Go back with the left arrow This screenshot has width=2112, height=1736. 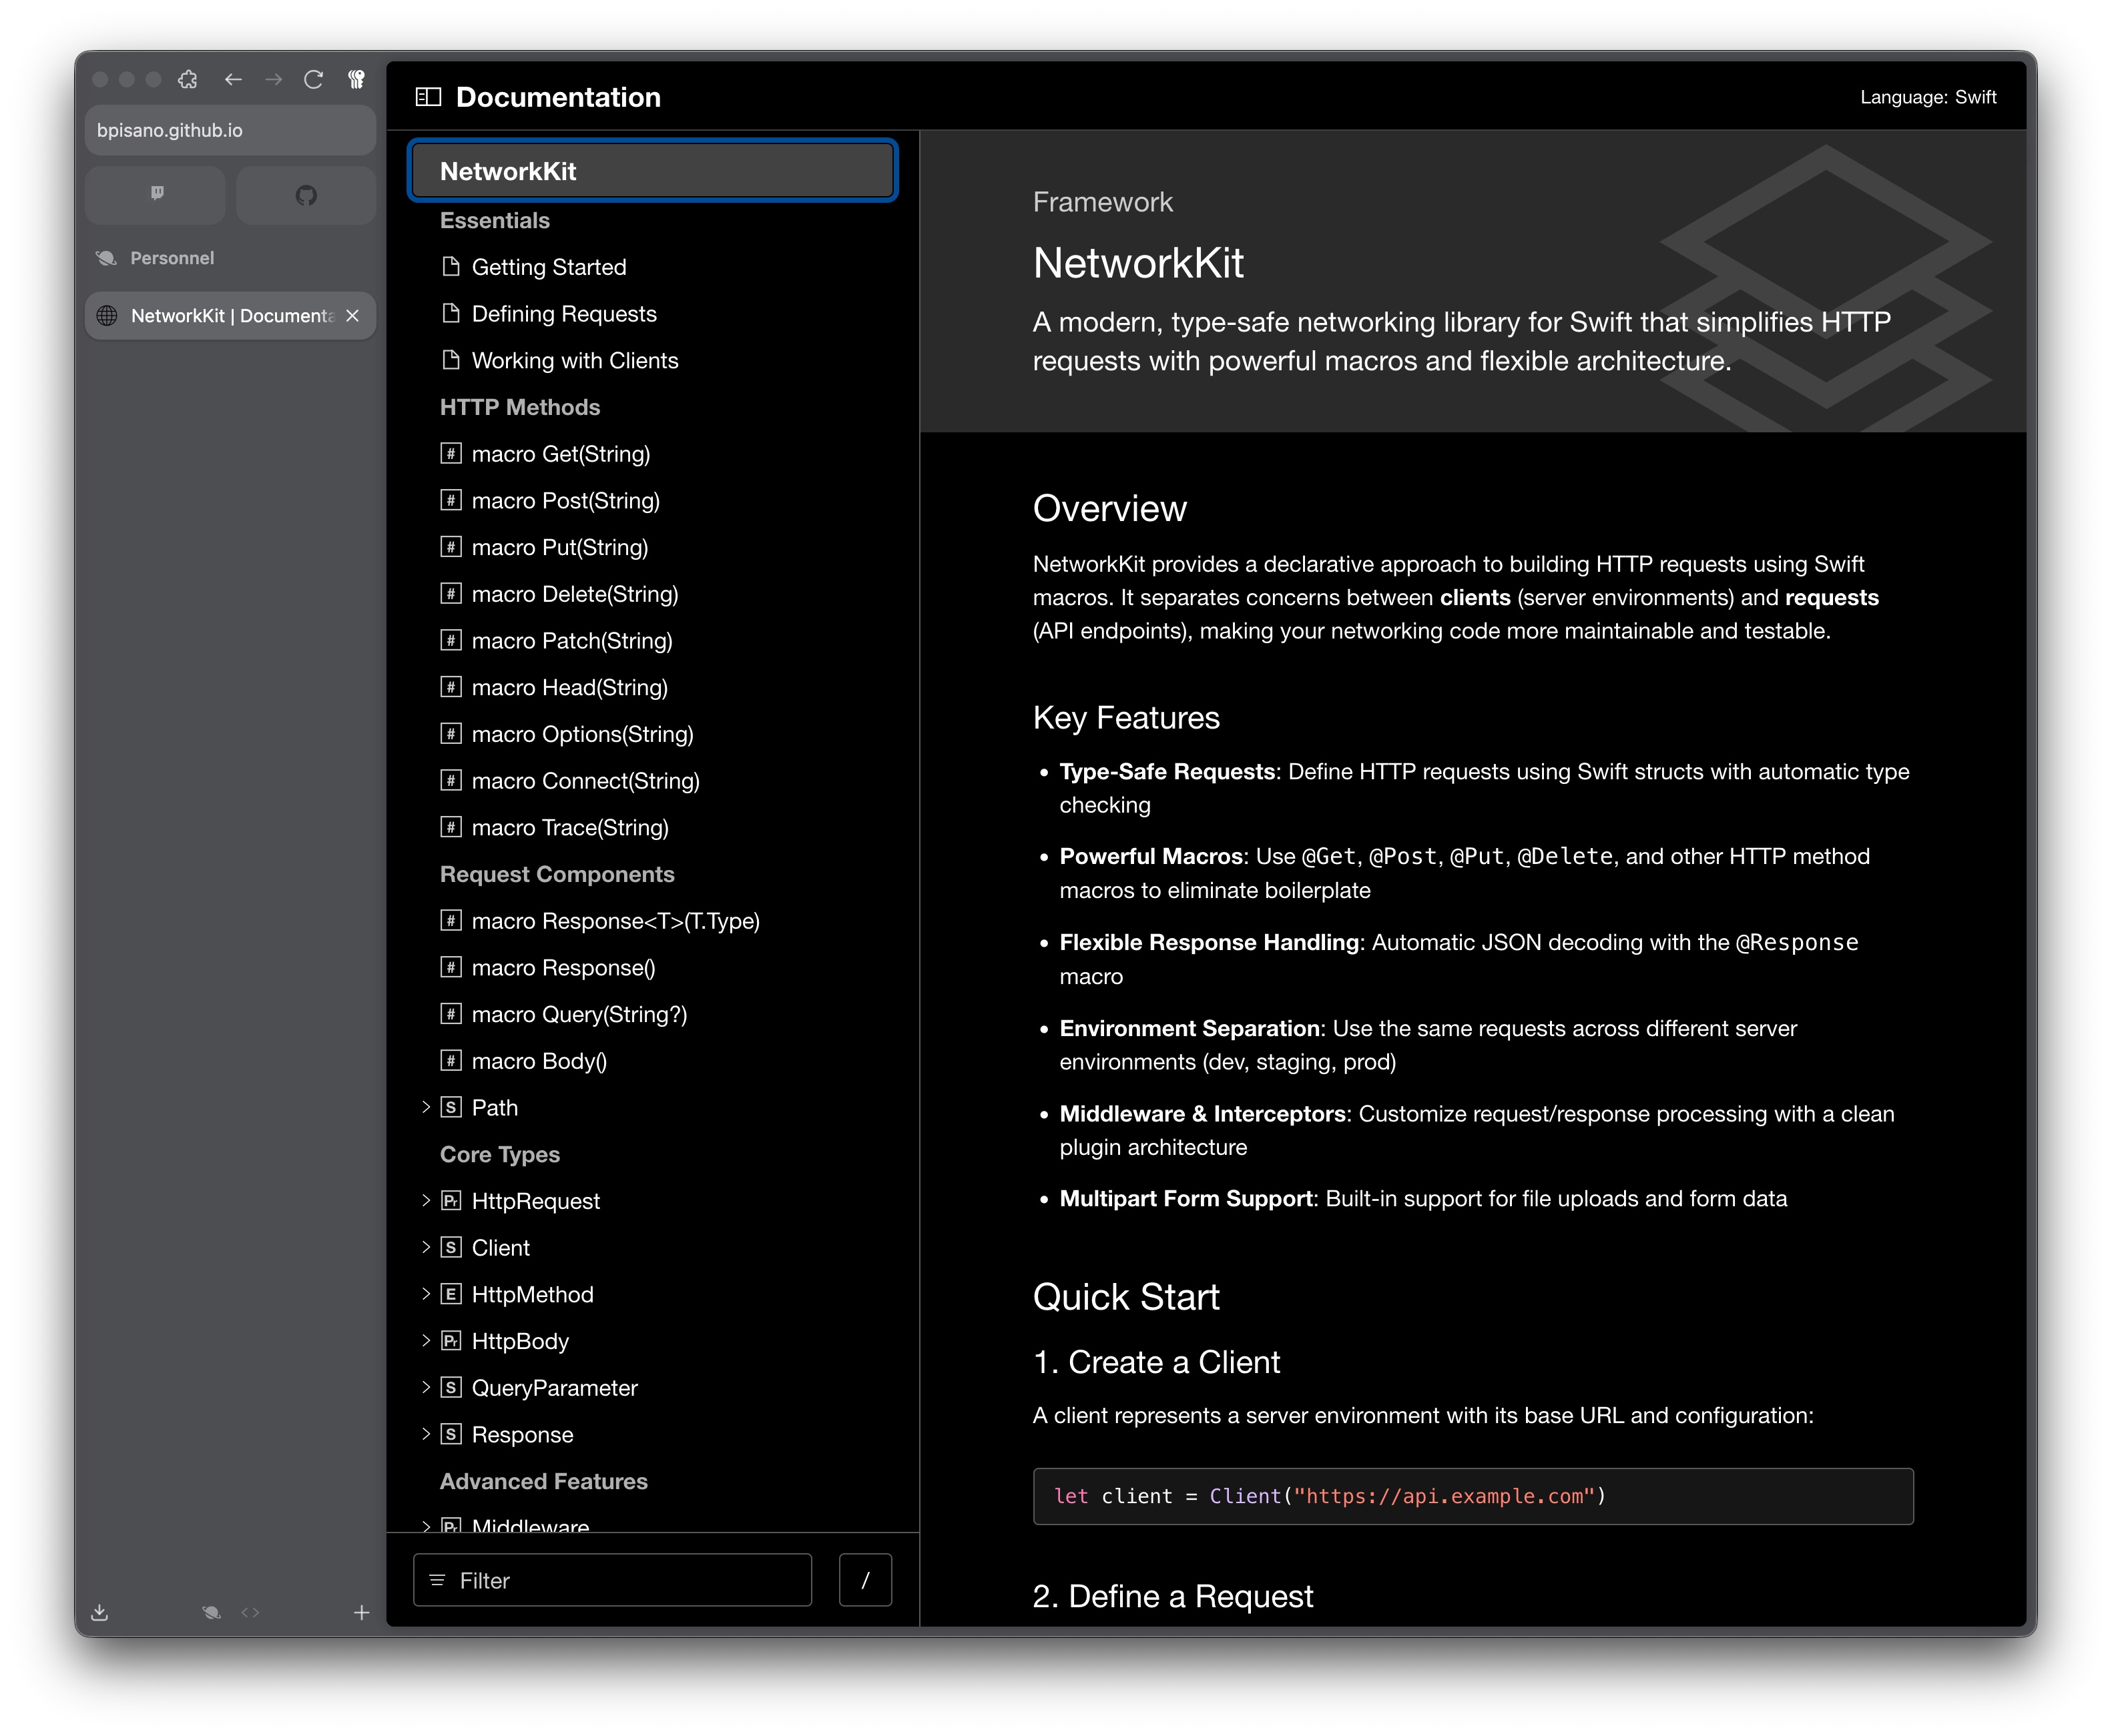(233, 79)
